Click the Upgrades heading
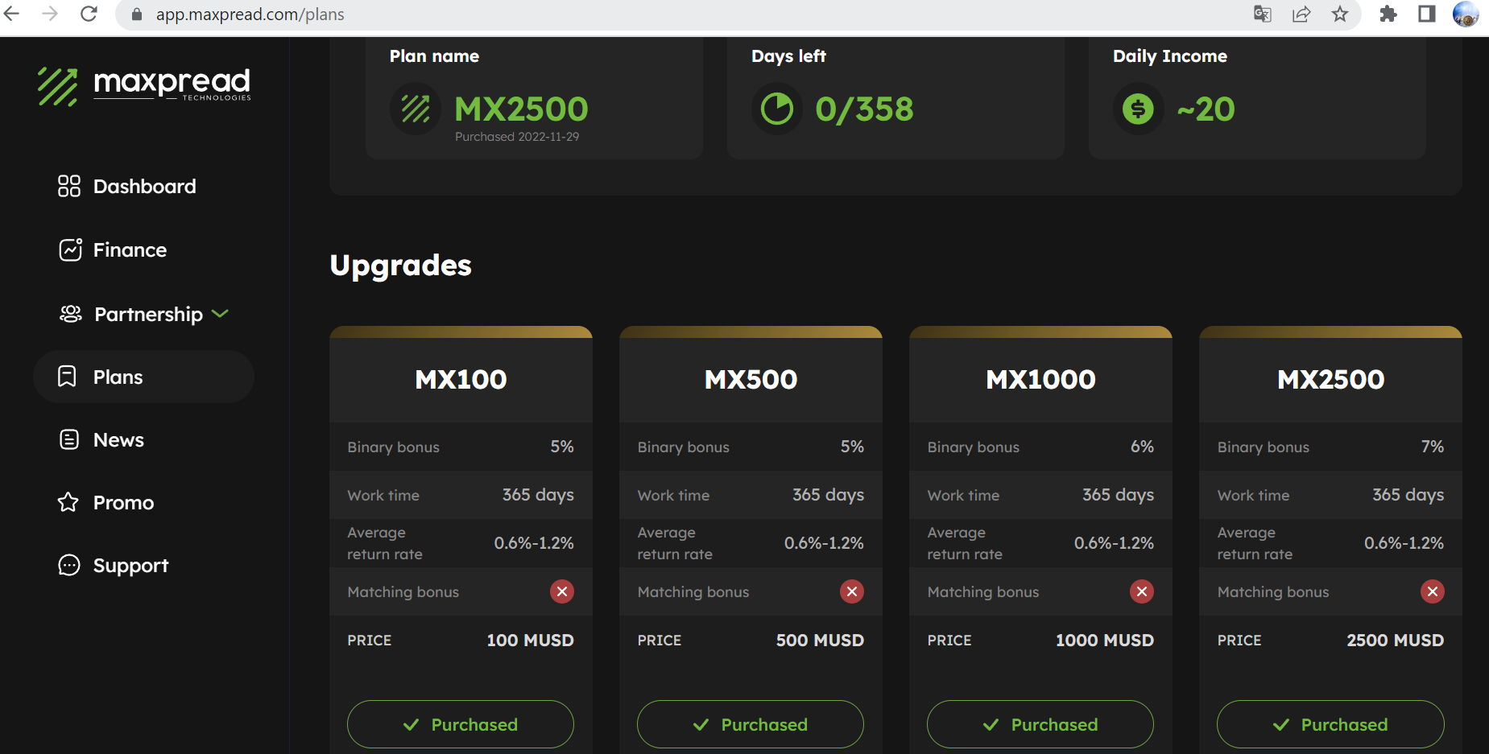Image resolution: width=1489 pixels, height=754 pixels. 400,266
